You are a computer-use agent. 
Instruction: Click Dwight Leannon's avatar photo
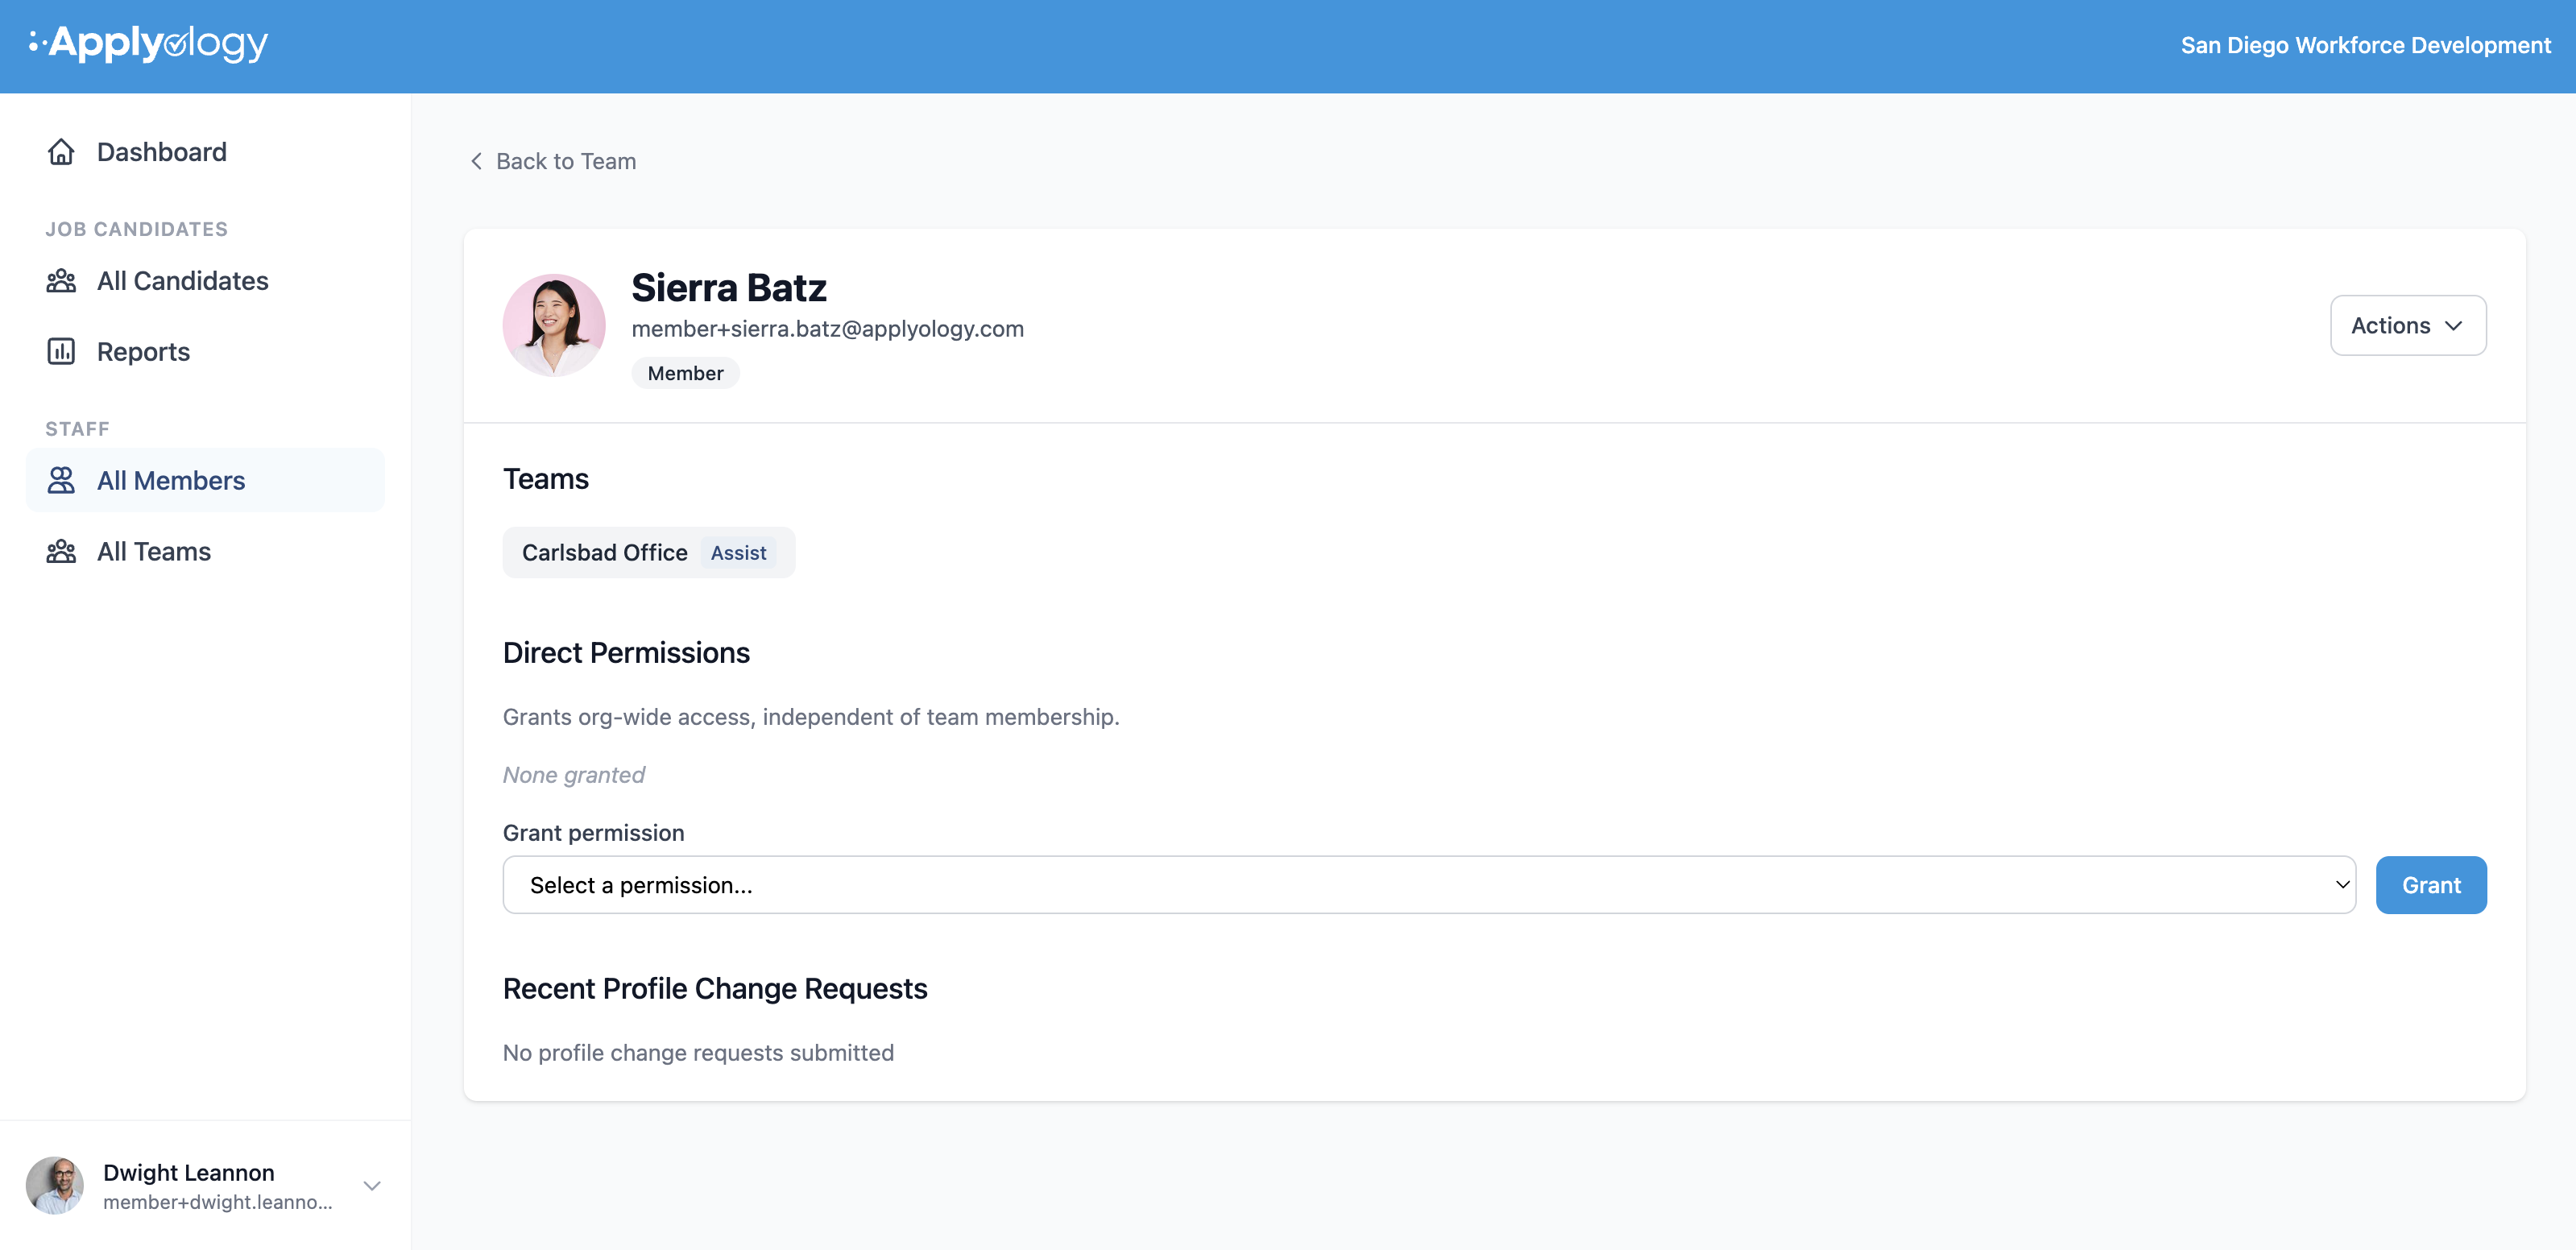pos(54,1186)
